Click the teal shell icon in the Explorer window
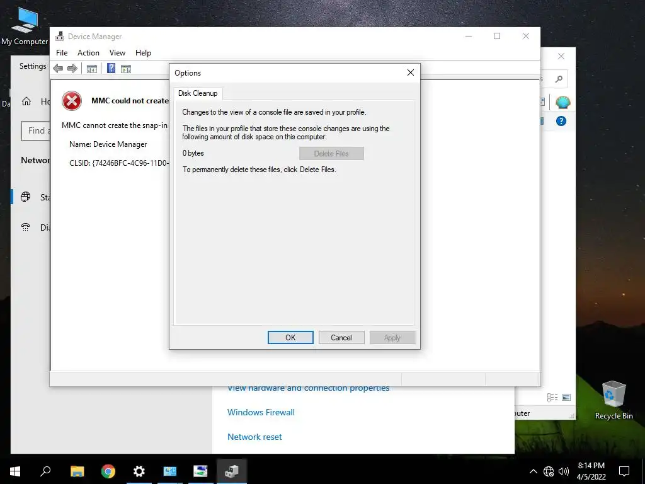Image resolution: width=645 pixels, height=484 pixels. 562,102
